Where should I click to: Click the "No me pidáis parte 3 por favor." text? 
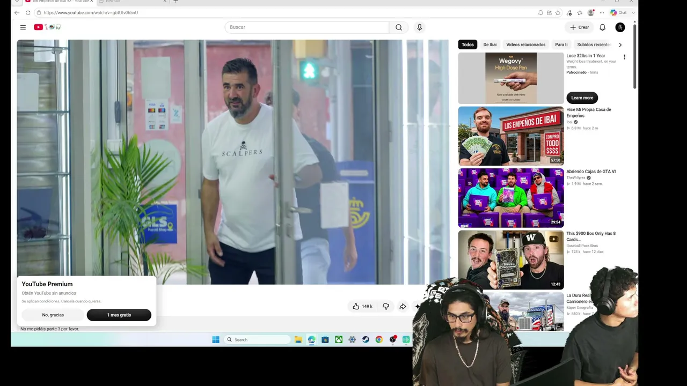[x=49, y=329]
